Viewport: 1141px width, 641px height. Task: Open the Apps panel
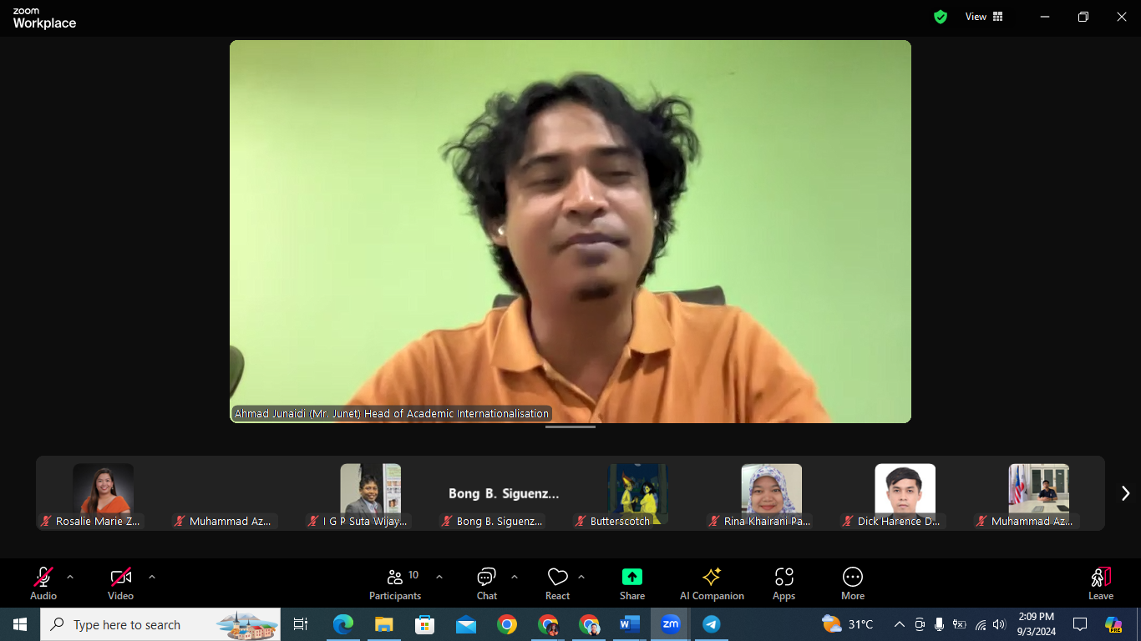pos(783,583)
